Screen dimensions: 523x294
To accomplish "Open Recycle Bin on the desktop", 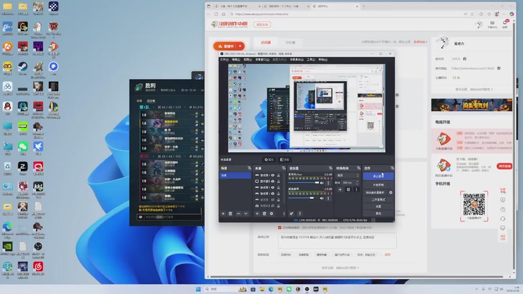I will (7, 168).
